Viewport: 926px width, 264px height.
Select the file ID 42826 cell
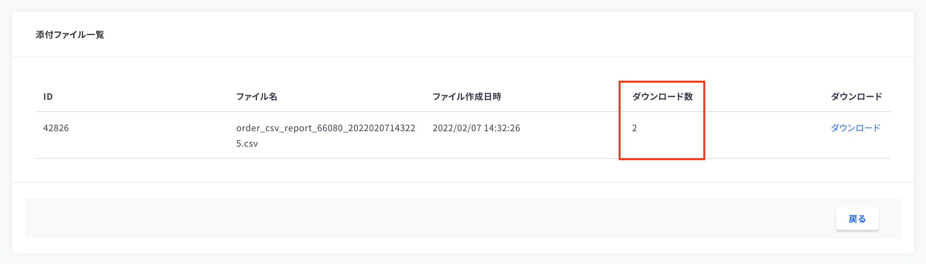pos(56,128)
